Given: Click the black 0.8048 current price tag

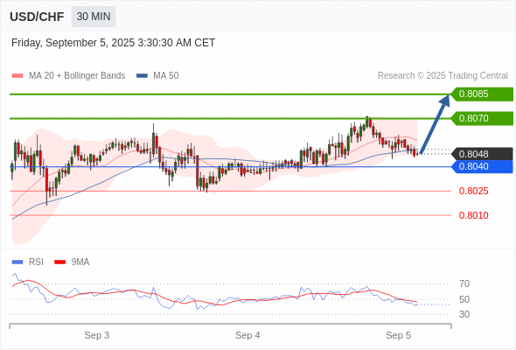Looking at the screenshot, I should tap(482, 154).
